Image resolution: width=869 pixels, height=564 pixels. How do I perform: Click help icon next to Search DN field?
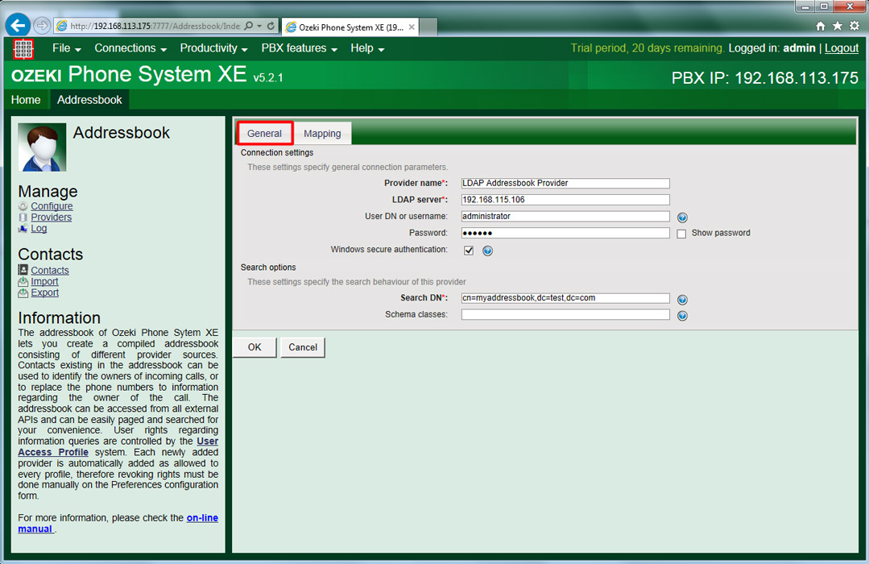click(x=682, y=300)
